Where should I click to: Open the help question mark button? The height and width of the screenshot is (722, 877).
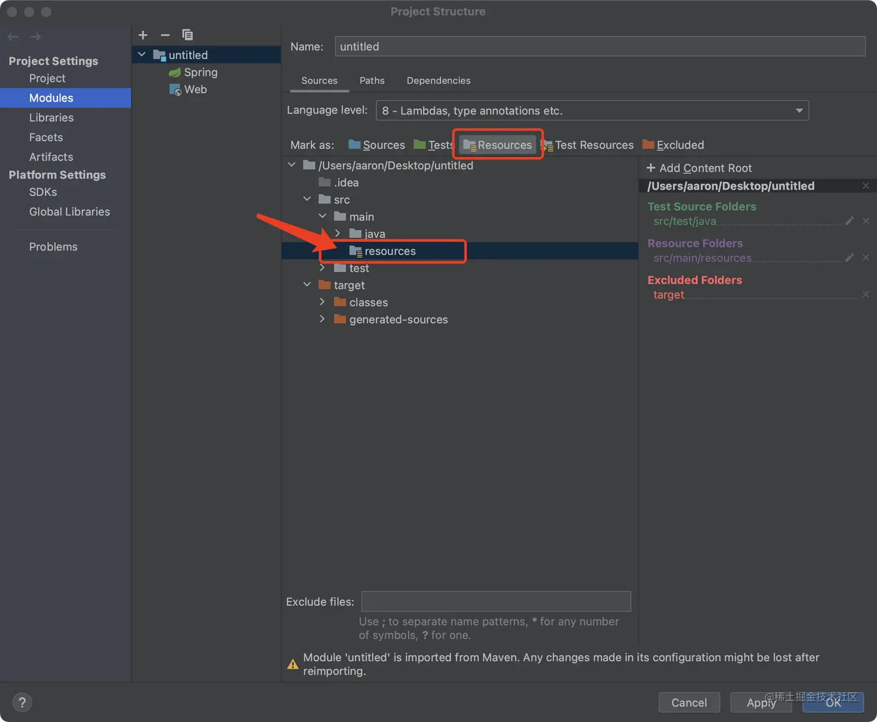tap(22, 702)
